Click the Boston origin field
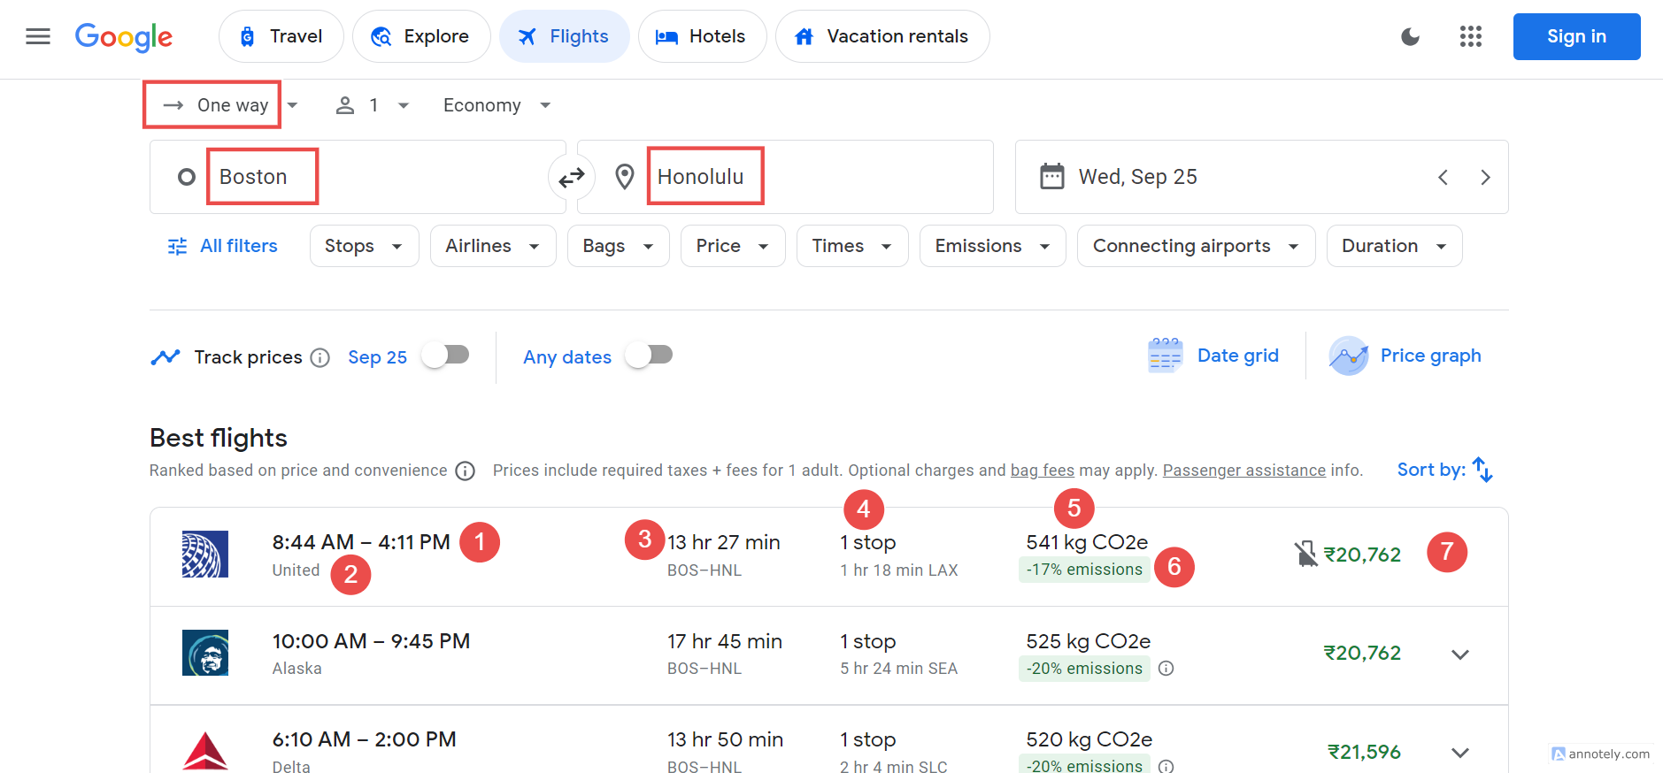Screen dimensions: 1663x773 pos(358,177)
